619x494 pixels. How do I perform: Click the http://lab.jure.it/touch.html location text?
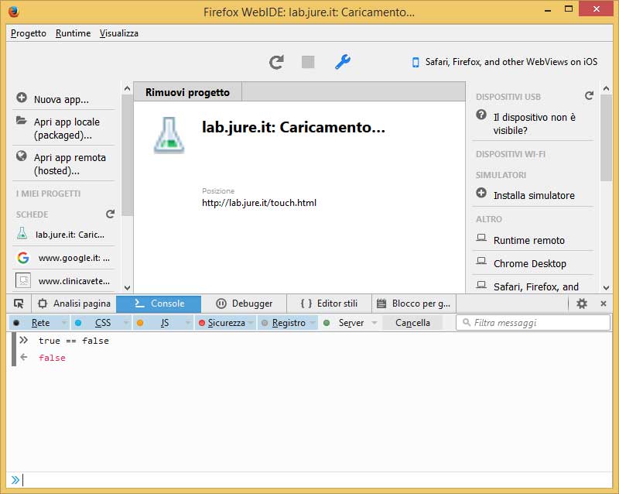tap(259, 203)
